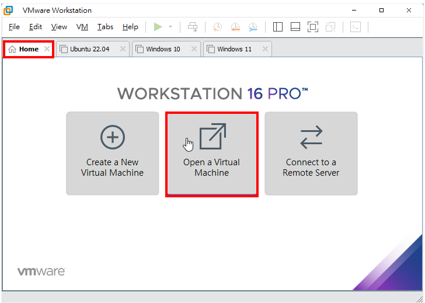Close the VMware Workstation window
The height and width of the screenshot is (303, 425).
409,11
